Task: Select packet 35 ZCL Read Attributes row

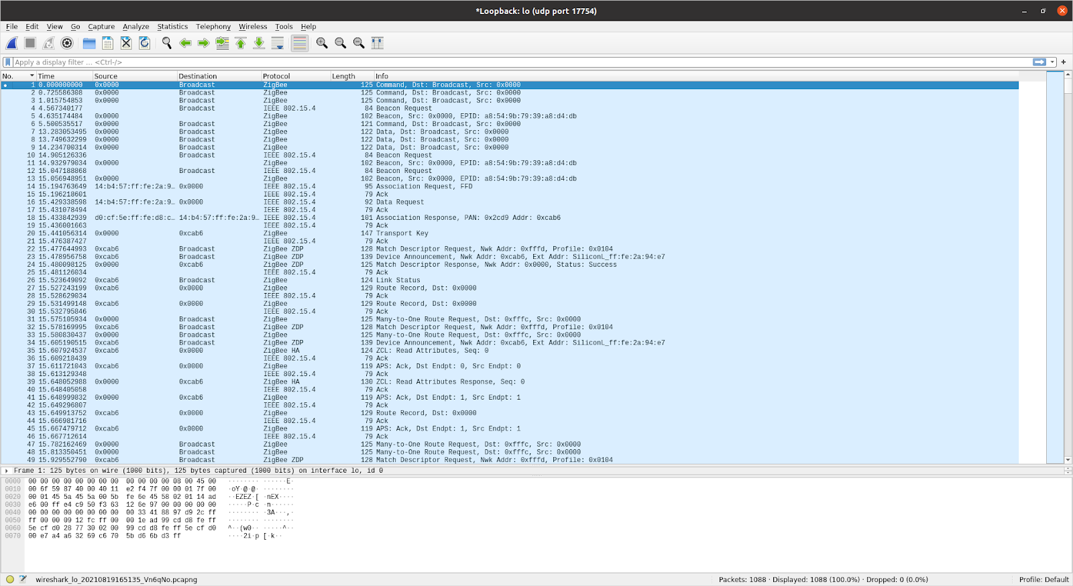Action: click(510, 351)
